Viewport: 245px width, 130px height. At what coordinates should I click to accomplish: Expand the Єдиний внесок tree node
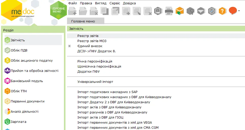click(70, 46)
